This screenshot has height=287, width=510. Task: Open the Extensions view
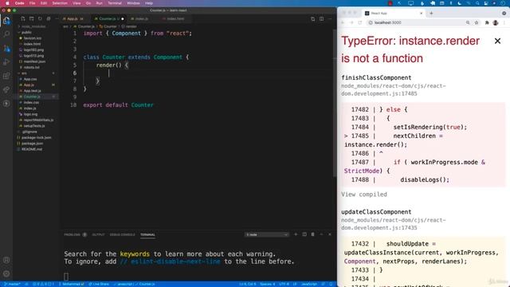point(6,76)
